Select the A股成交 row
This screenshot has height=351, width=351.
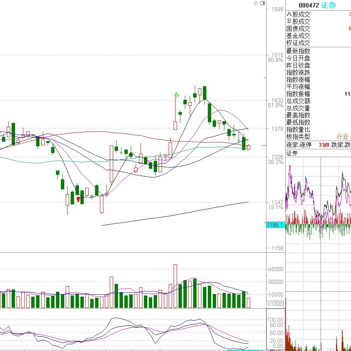tap(318, 14)
